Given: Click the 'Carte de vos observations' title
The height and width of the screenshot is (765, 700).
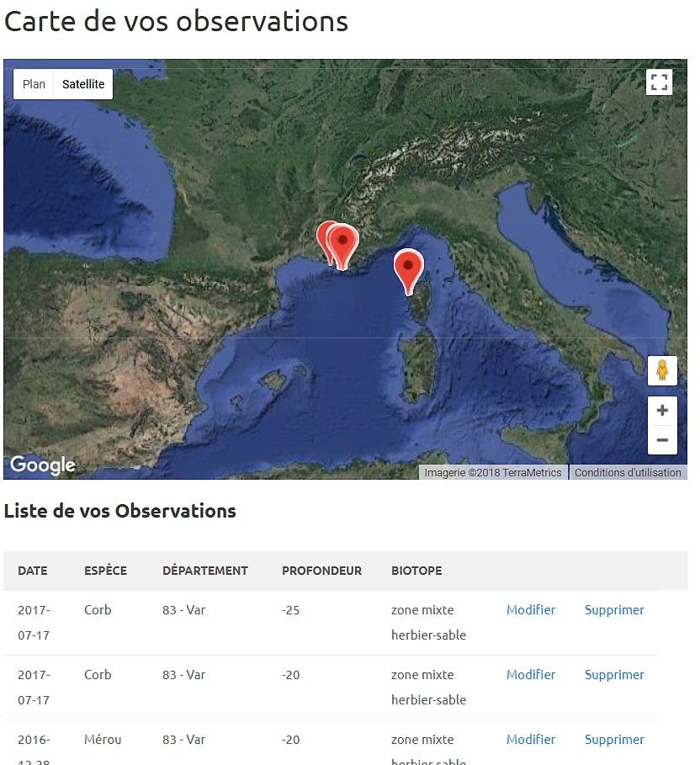Looking at the screenshot, I should pyautogui.click(x=176, y=22).
